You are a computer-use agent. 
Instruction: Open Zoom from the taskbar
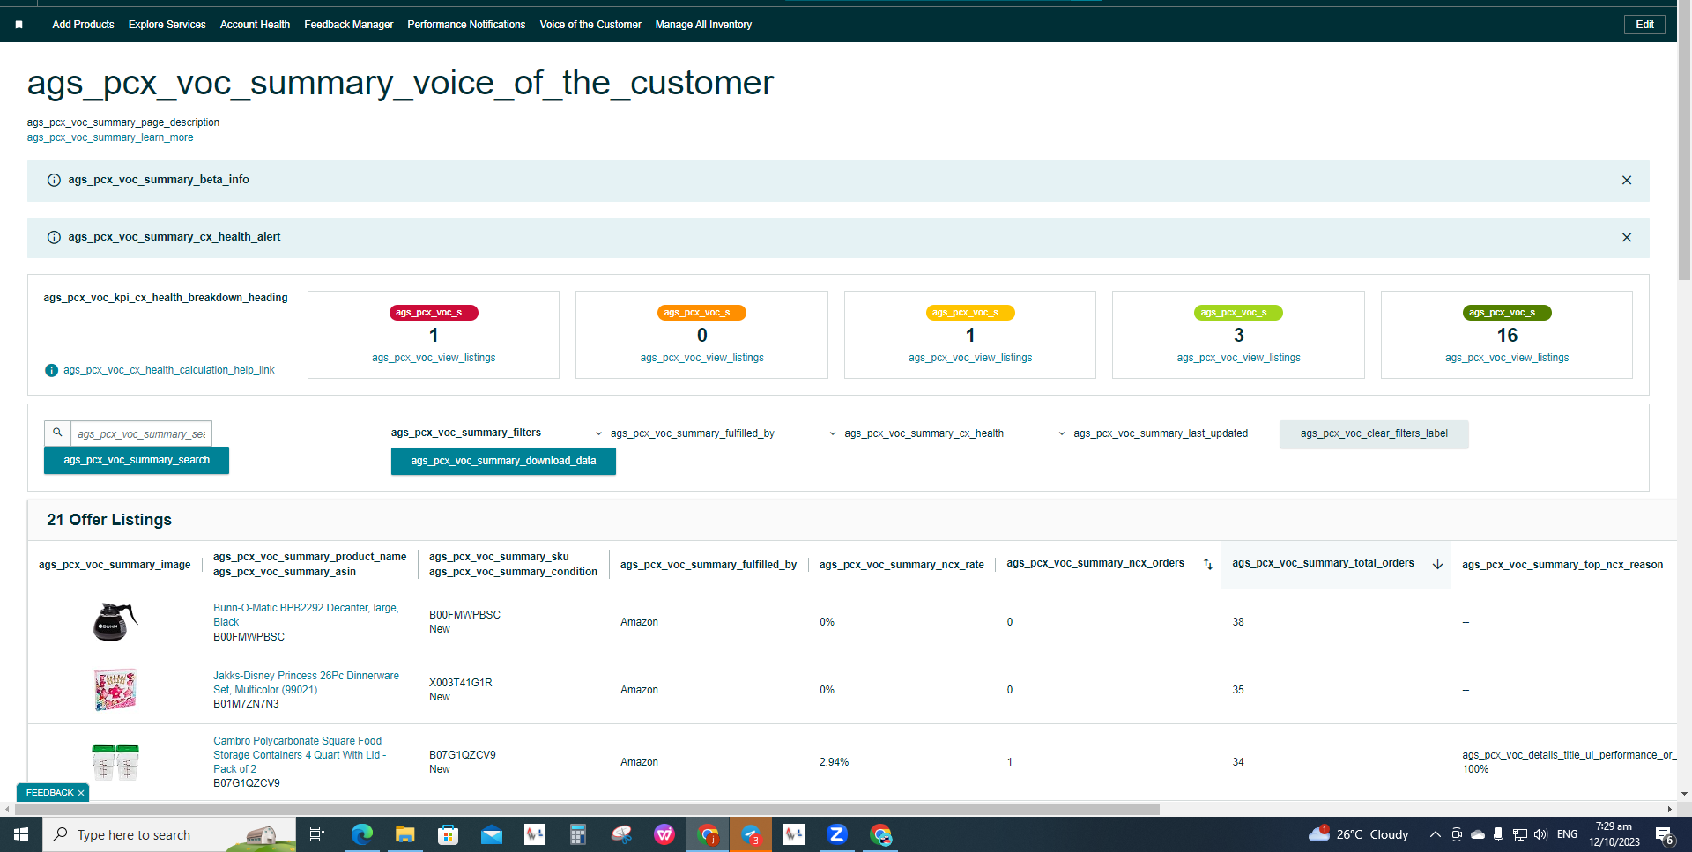click(837, 834)
